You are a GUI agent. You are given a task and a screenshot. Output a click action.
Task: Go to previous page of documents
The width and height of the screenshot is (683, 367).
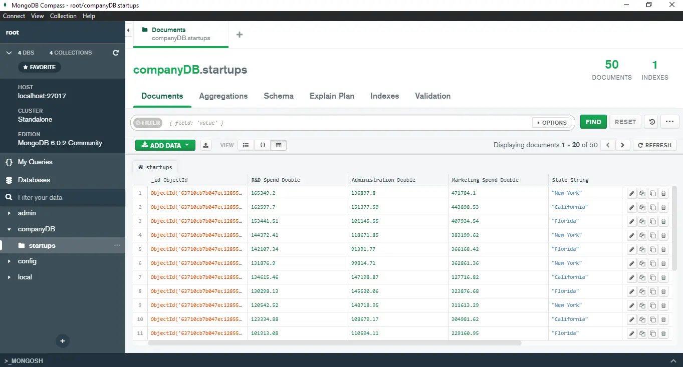pyautogui.click(x=608, y=145)
